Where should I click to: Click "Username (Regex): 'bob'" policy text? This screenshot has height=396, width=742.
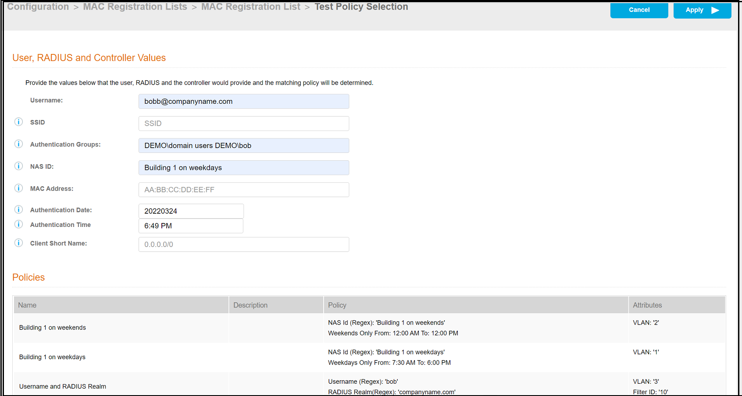coord(363,382)
